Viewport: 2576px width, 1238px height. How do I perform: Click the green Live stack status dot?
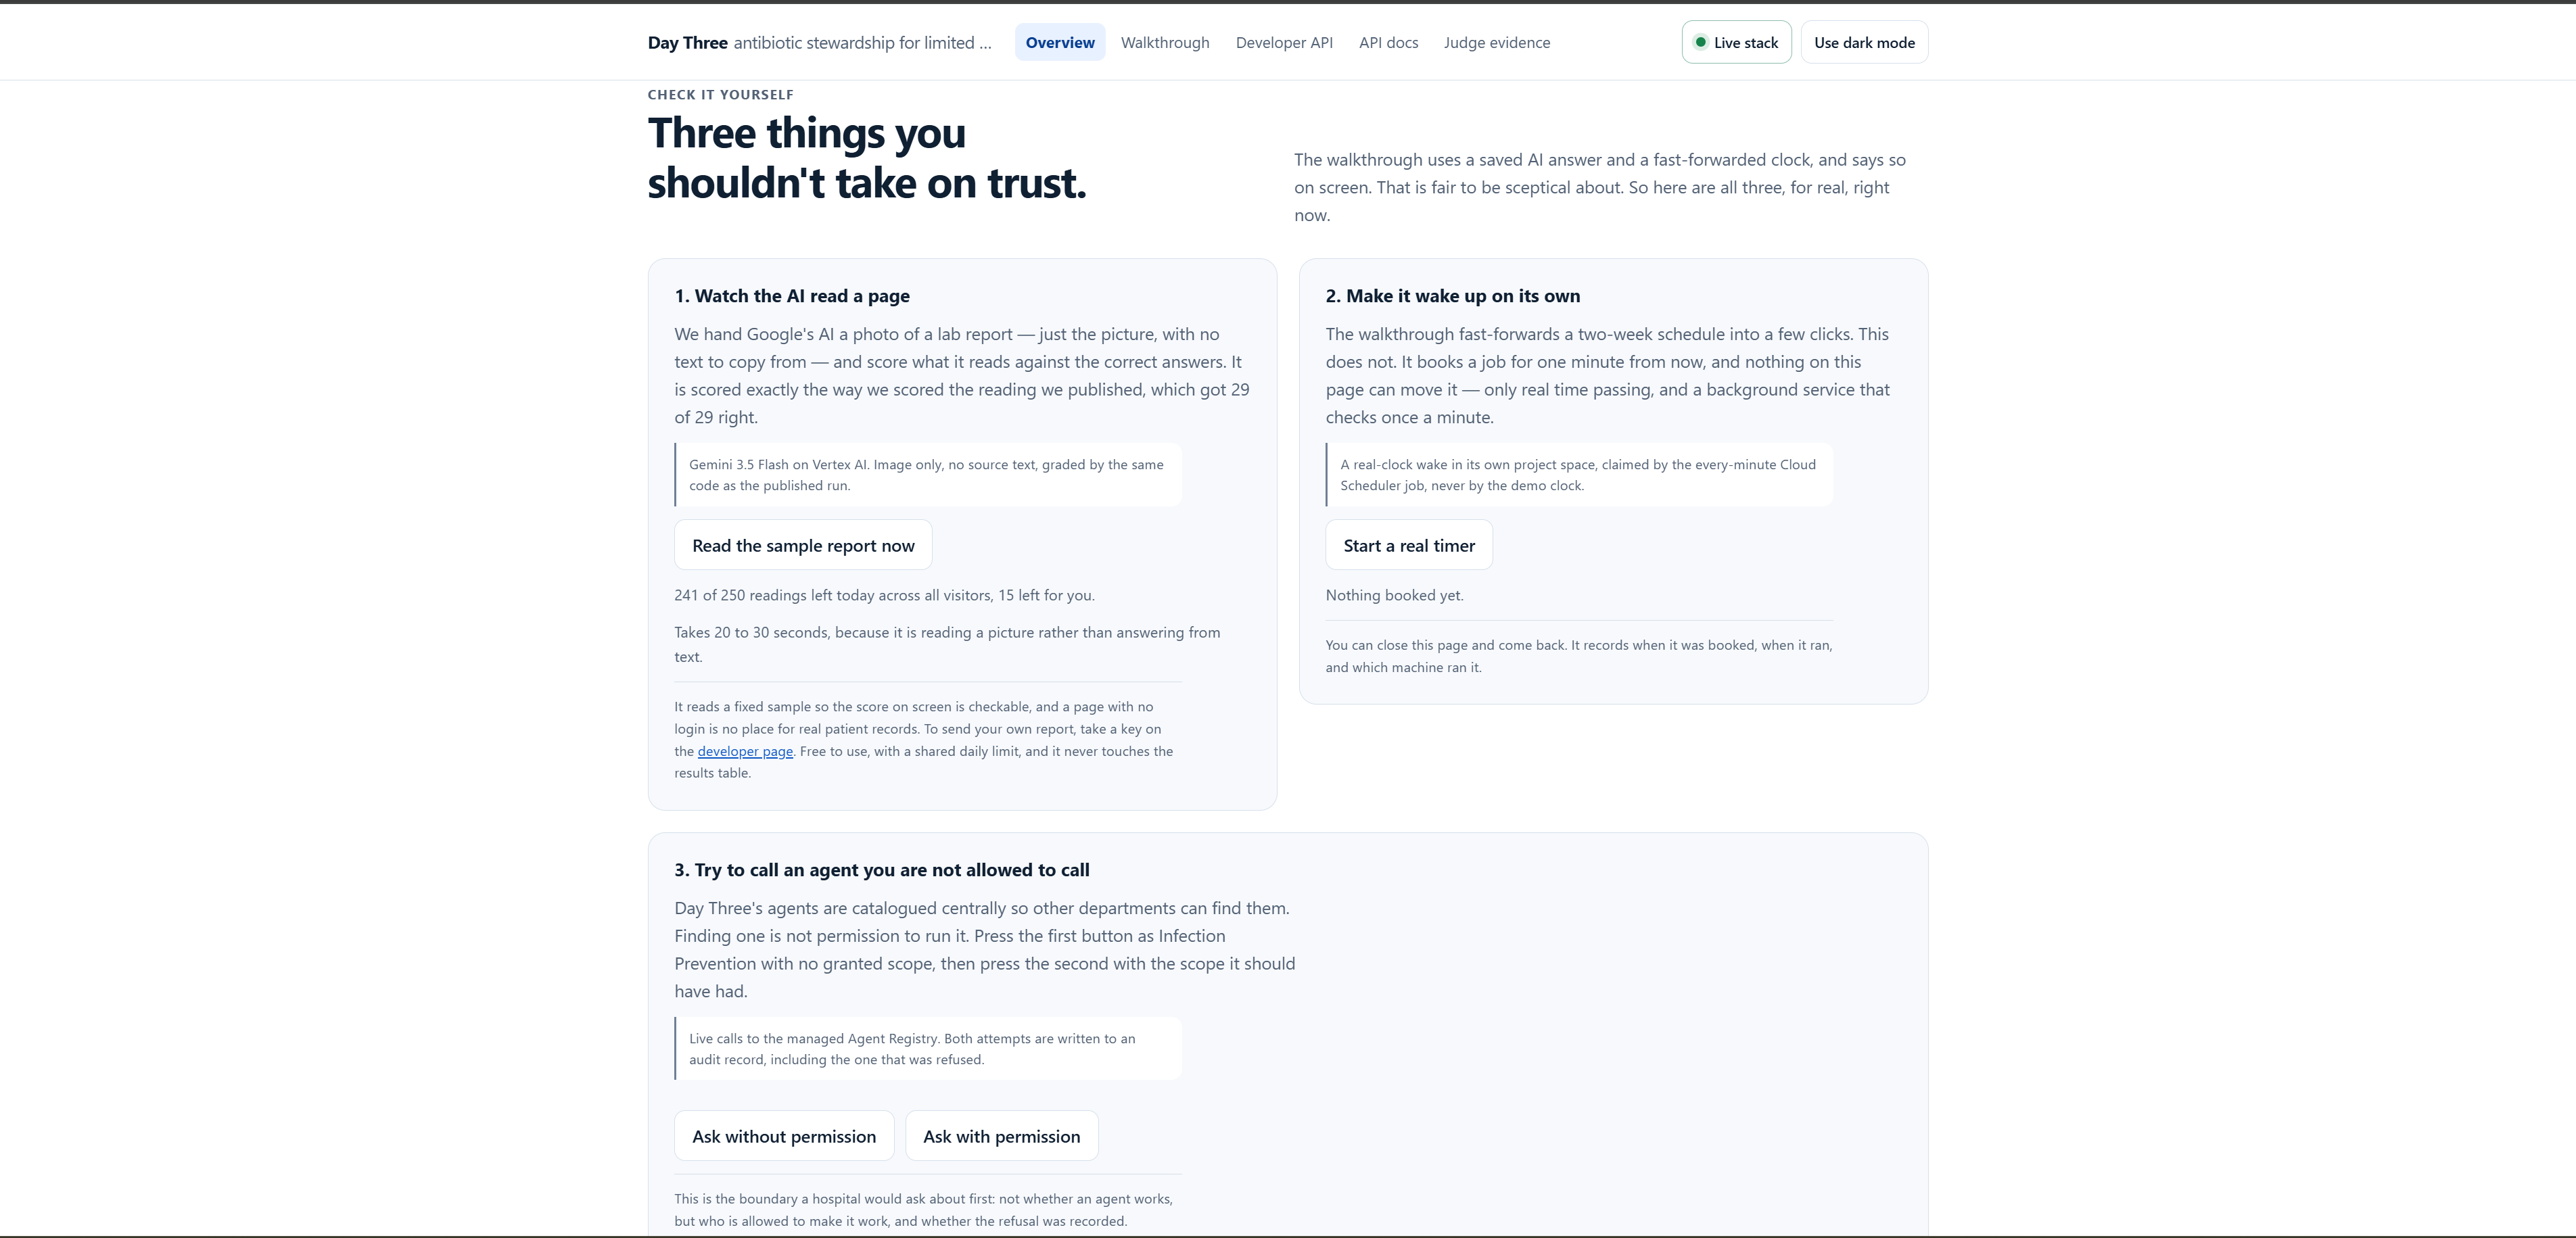click(x=1700, y=42)
